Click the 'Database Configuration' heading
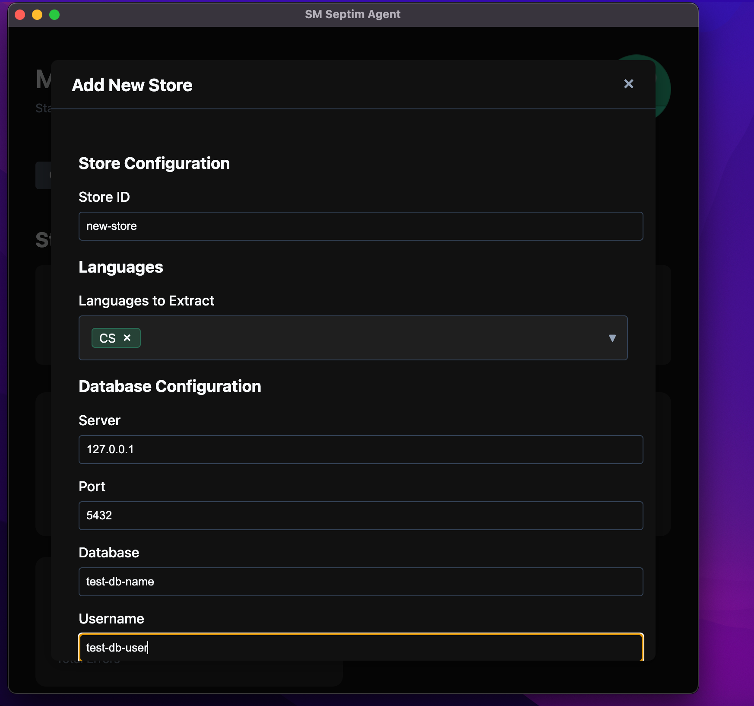 (x=170, y=386)
